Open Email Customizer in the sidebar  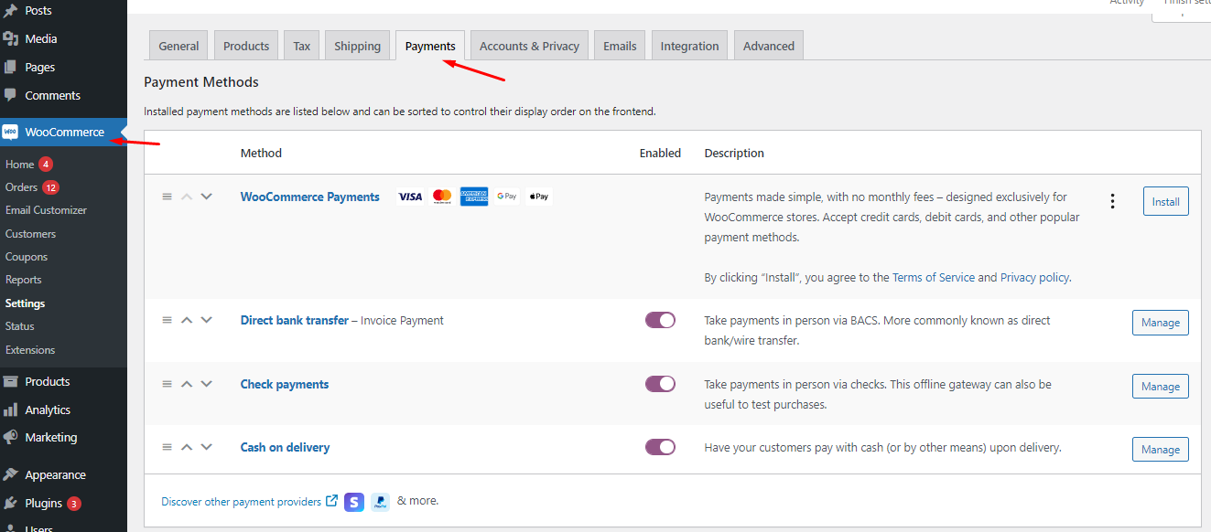pyautogui.click(x=46, y=210)
